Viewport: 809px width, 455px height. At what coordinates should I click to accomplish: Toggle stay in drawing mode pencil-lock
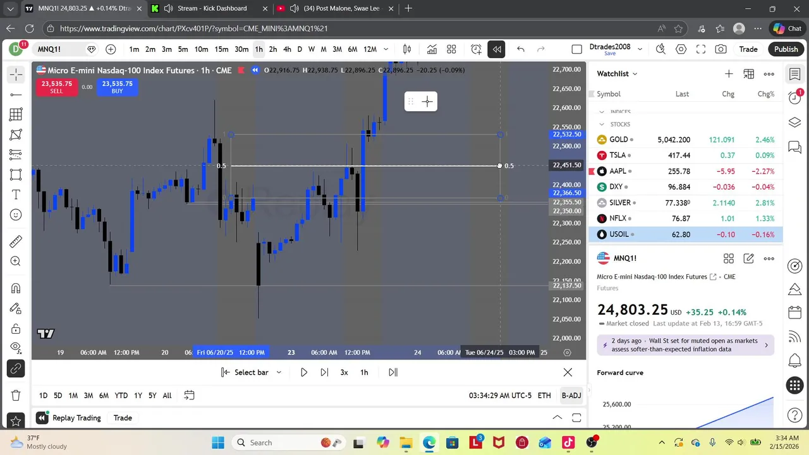[x=16, y=308]
